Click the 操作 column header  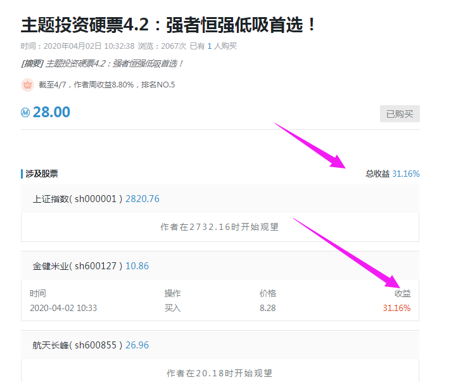172,293
